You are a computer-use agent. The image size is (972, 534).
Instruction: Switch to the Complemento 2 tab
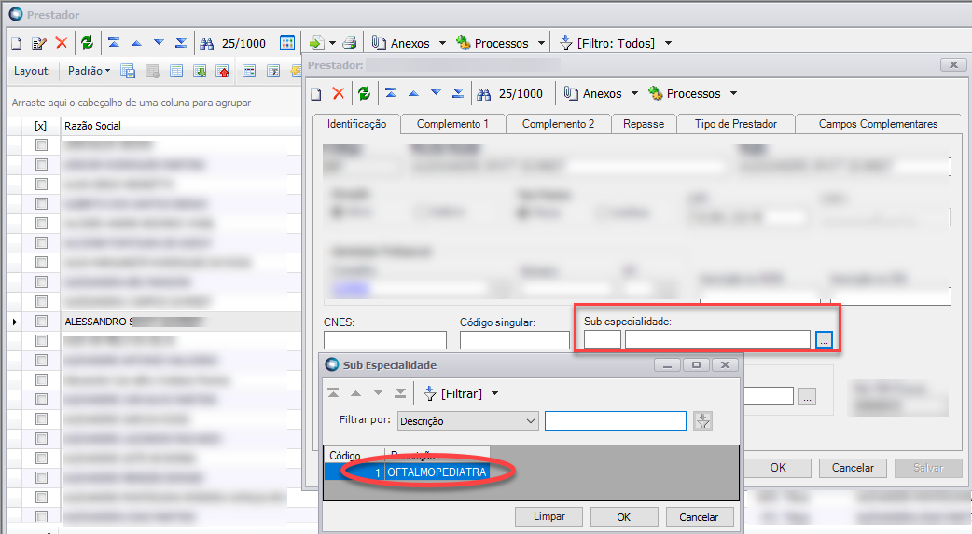[x=558, y=124]
